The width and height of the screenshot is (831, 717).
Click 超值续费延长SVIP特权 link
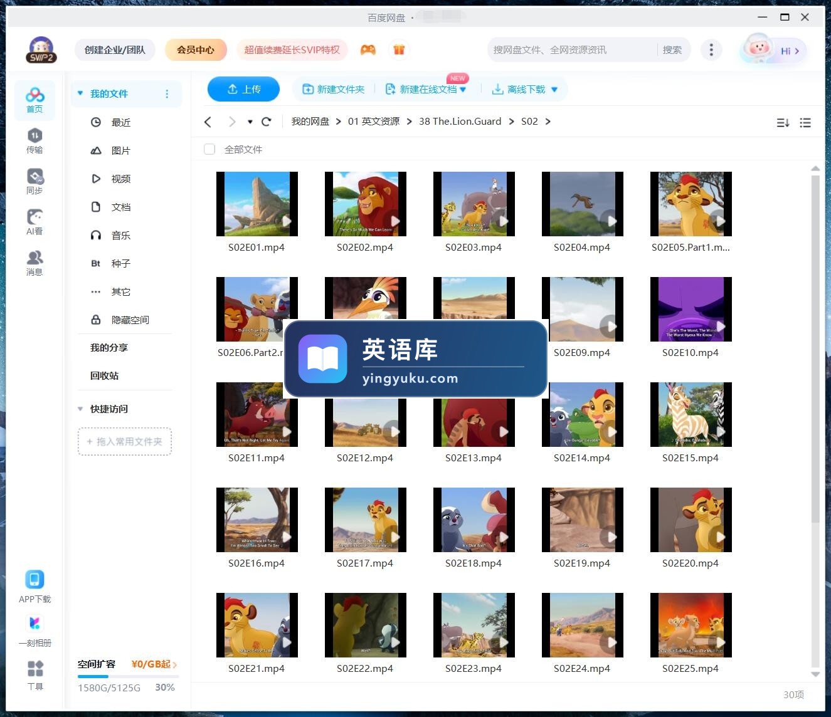point(292,50)
